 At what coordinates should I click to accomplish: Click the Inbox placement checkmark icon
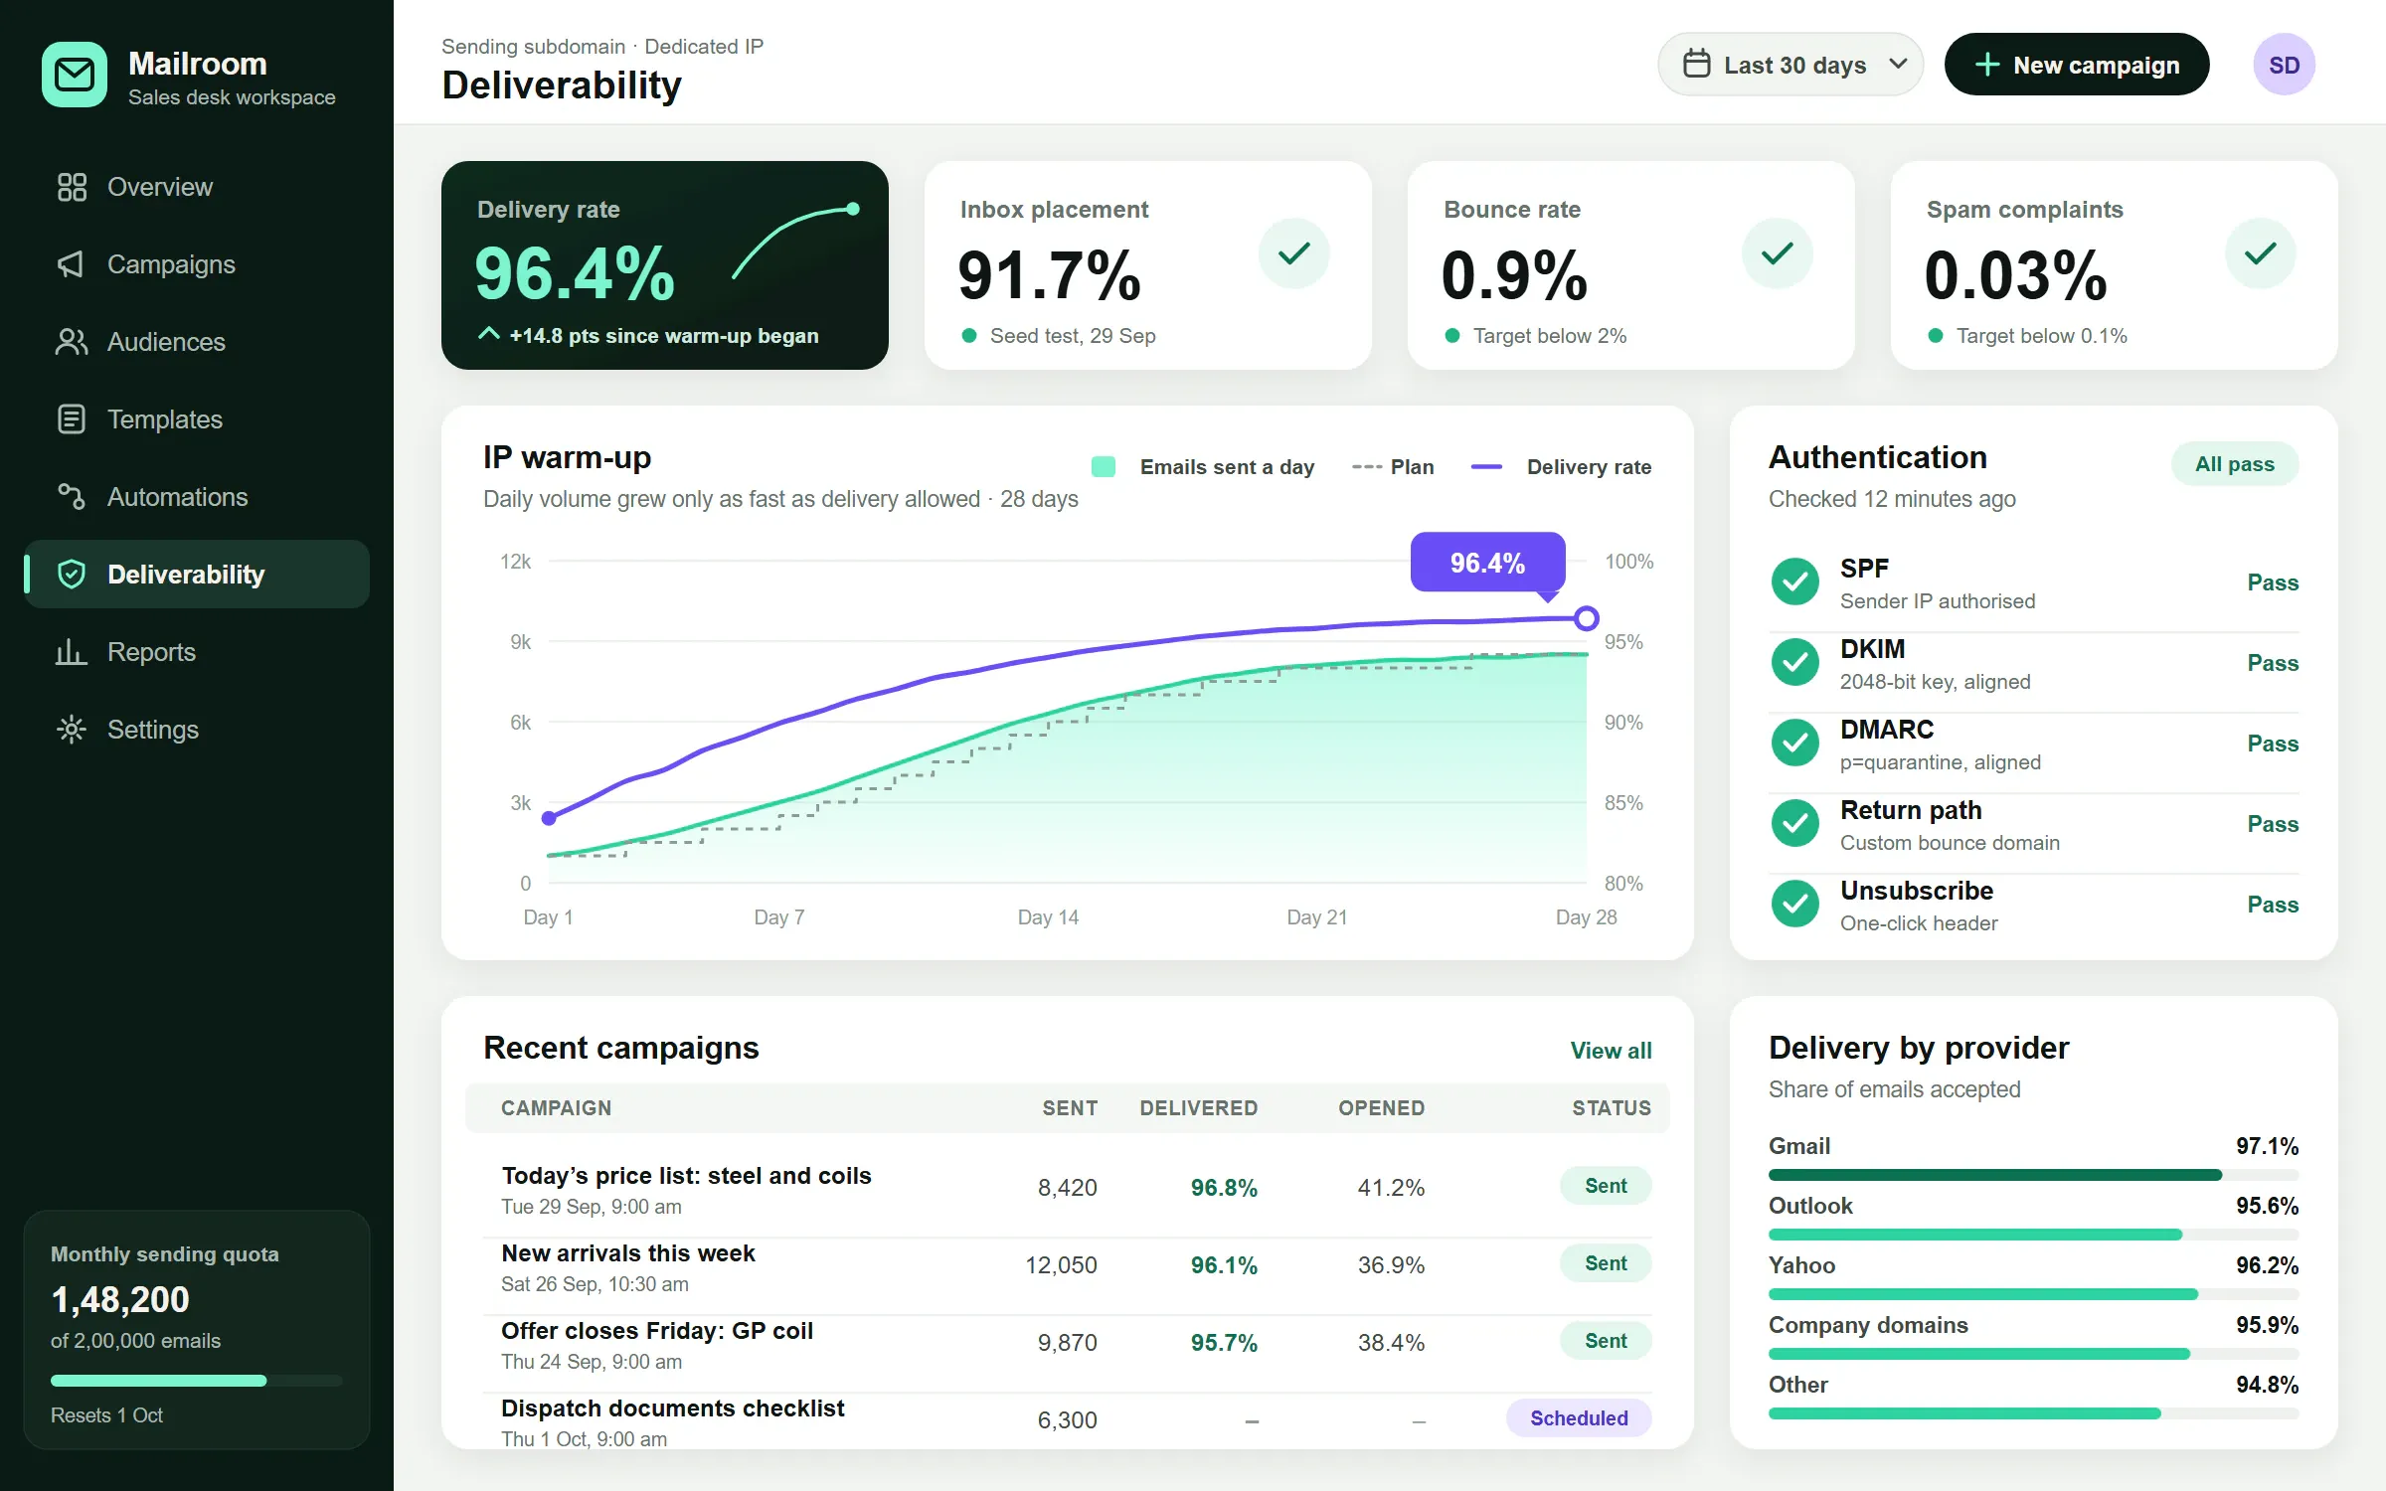(x=1293, y=253)
